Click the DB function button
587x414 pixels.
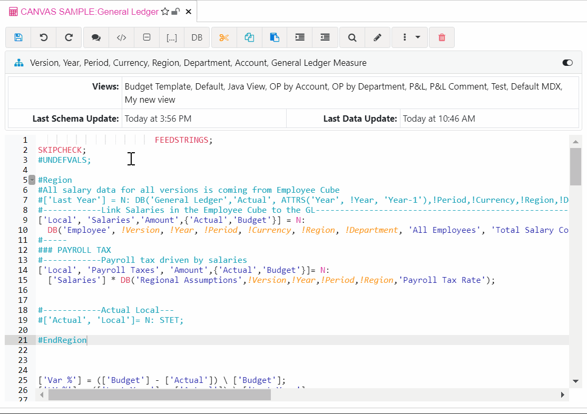point(197,37)
